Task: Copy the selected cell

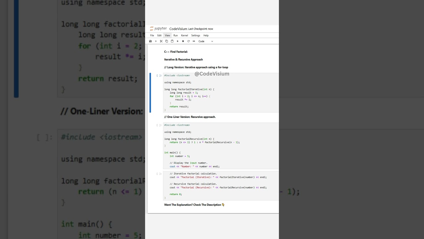Action: click(167, 41)
